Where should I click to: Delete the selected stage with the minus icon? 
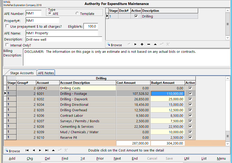[x=148, y=44]
